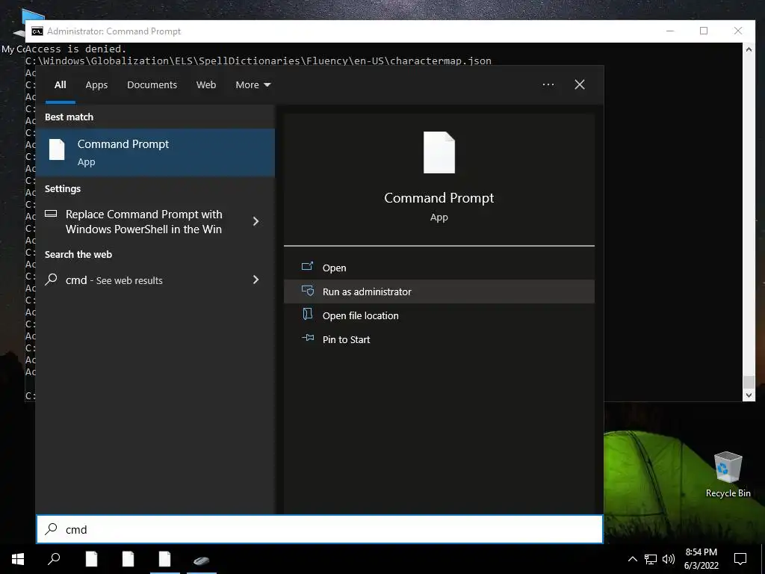Open the first blank file taskbar icon

pyautogui.click(x=91, y=559)
